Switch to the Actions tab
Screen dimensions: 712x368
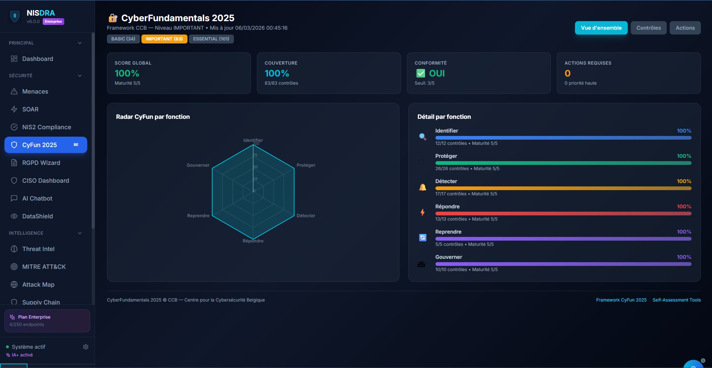point(685,28)
